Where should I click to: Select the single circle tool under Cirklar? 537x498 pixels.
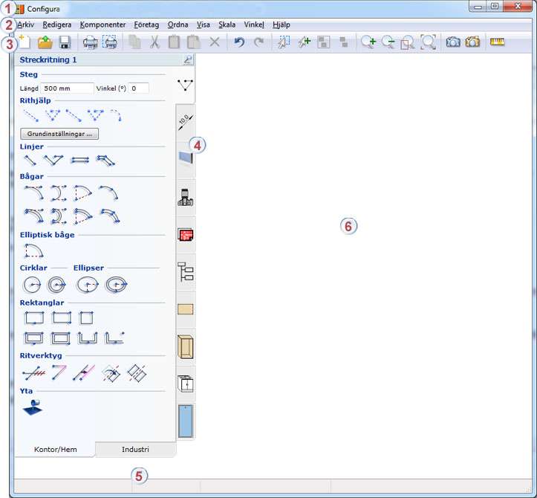32,285
